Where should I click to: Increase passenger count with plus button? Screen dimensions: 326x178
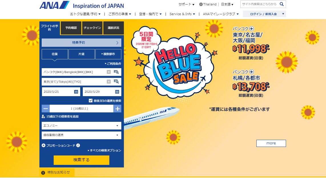(117, 109)
